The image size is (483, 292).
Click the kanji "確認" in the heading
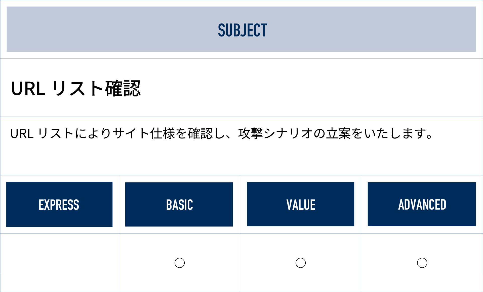[123, 88]
